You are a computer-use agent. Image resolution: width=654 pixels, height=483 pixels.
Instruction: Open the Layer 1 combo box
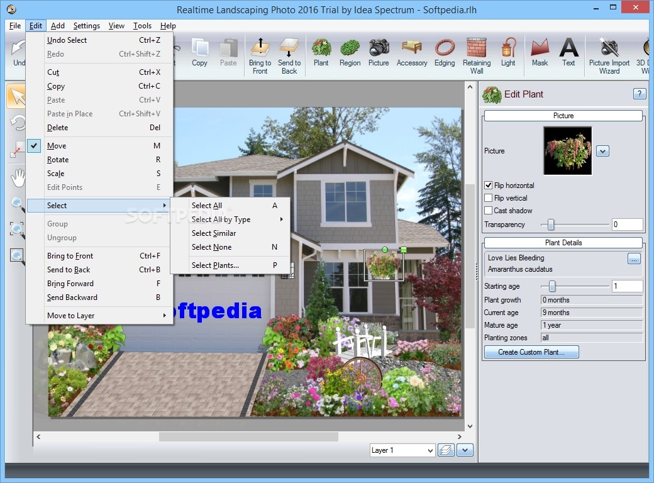pyautogui.click(x=402, y=450)
